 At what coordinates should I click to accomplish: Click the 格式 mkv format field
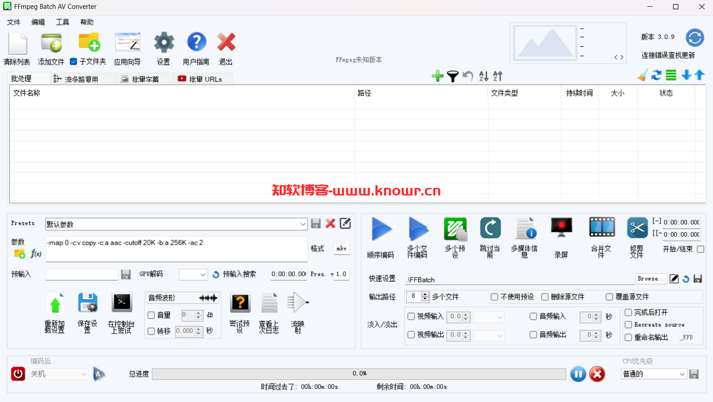tap(342, 249)
